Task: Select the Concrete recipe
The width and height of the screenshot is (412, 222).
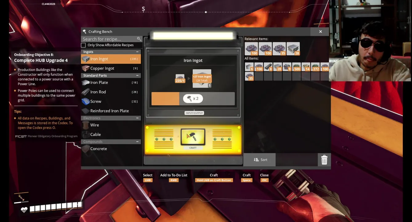Action: point(111,149)
